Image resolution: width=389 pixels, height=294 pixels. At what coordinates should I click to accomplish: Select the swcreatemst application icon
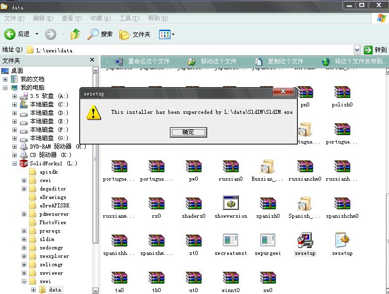(x=230, y=240)
